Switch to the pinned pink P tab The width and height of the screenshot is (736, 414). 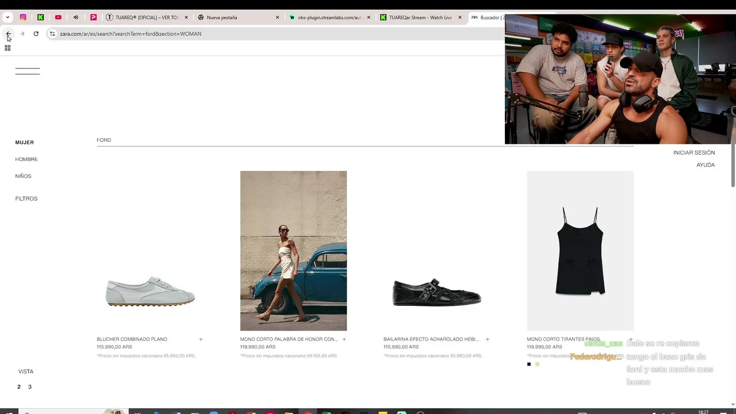click(x=93, y=17)
